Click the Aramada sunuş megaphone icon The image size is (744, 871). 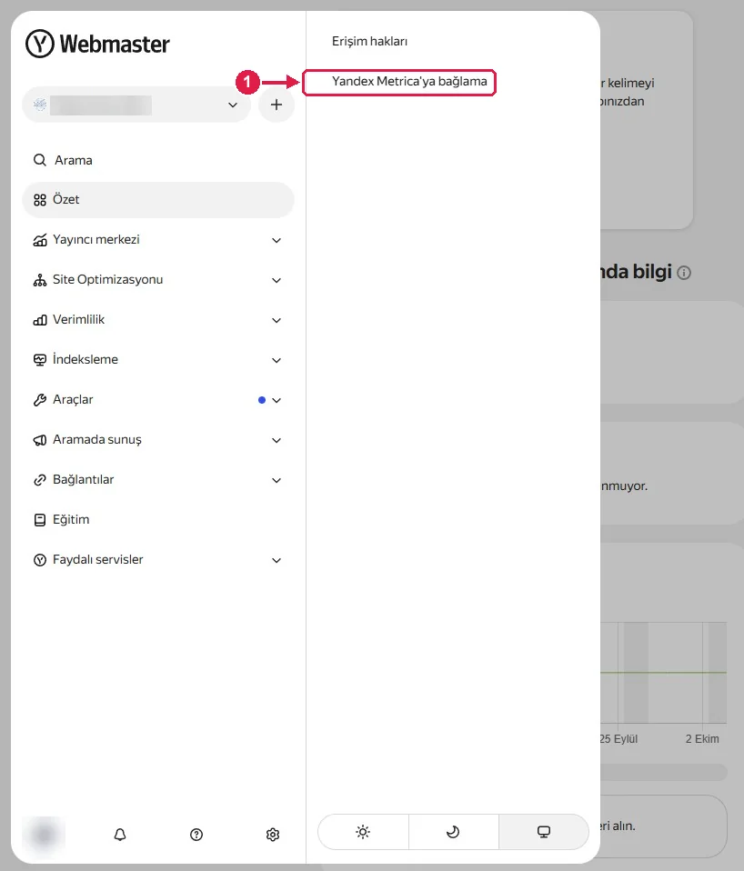39,440
